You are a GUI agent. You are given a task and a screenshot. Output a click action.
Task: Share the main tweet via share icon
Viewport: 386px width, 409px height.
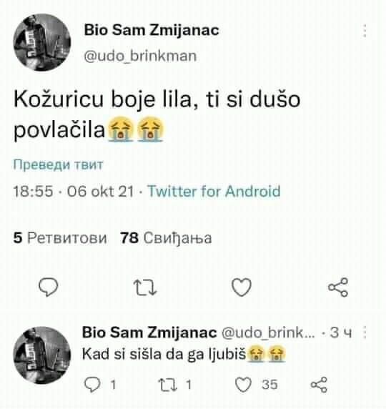pos(338,287)
